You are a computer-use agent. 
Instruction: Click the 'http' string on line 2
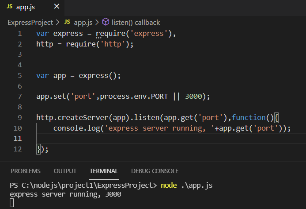pos(113,44)
